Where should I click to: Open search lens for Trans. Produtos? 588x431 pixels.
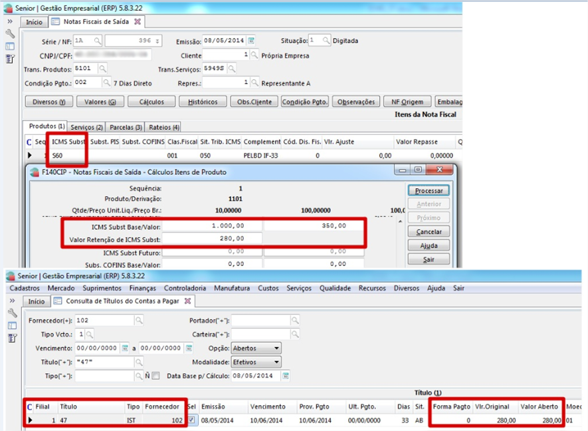pos(102,69)
